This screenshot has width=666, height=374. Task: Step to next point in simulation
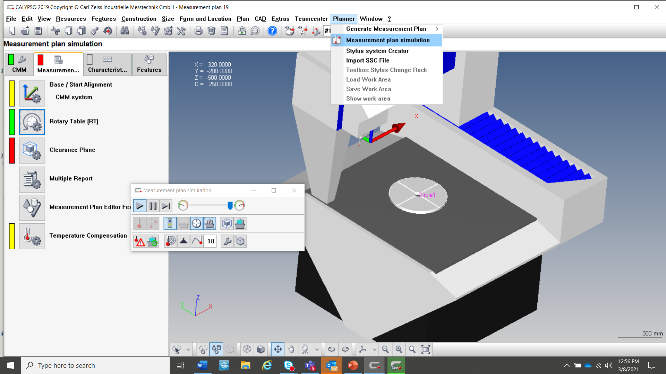pyautogui.click(x=165, y=205)
